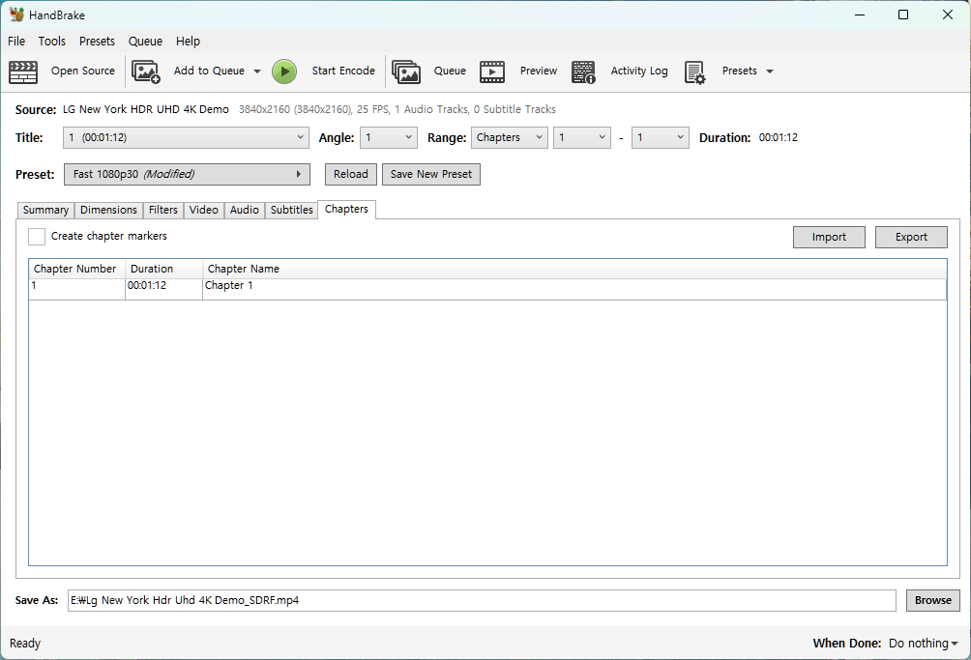Click the Start Encode label
971x660 pixels.
(x=343, y=71)
